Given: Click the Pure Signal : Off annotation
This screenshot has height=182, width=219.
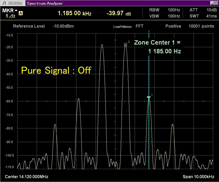Looking at the screenshot, I should click(x=56, y=70).
